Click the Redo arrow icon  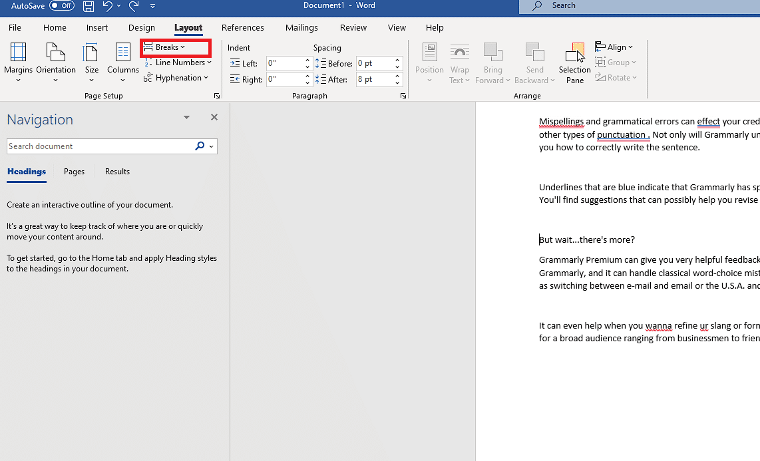tap(134, 6)
